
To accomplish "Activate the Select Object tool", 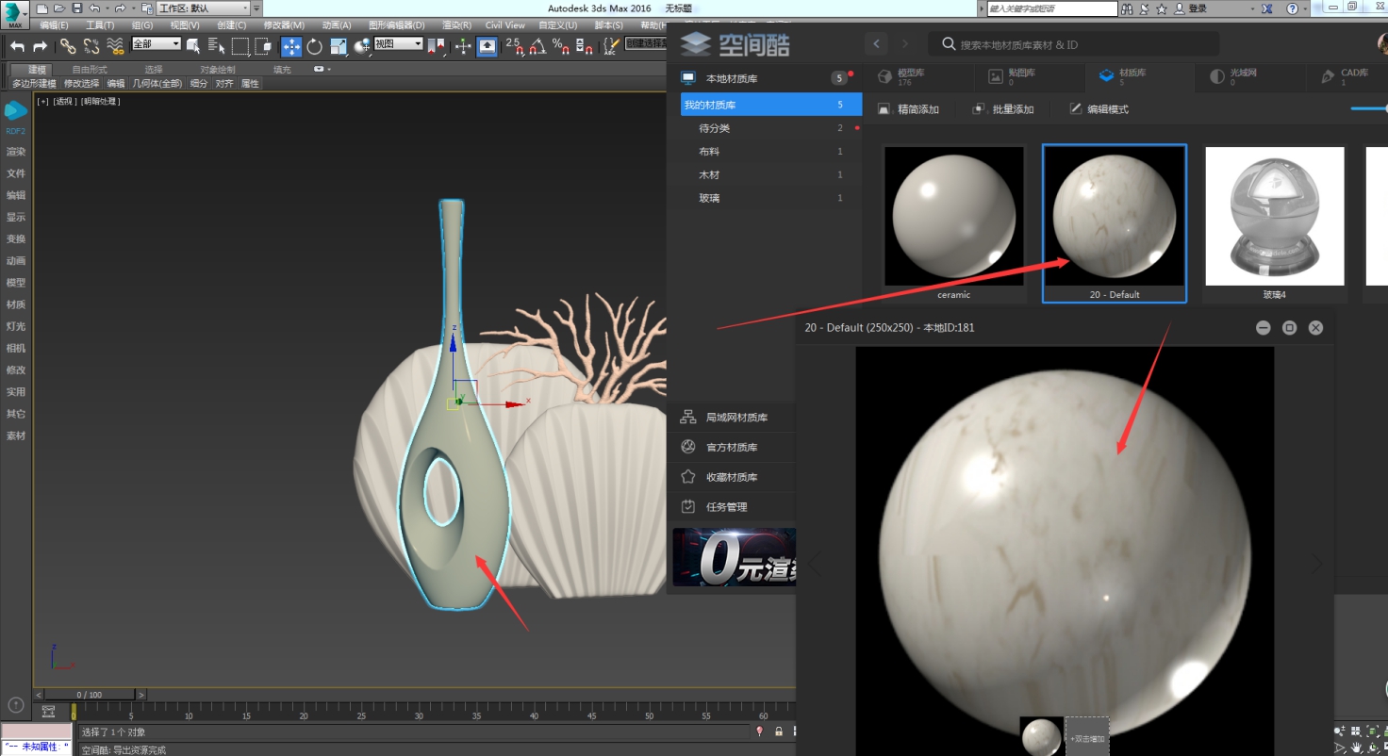I will [193, 45].
